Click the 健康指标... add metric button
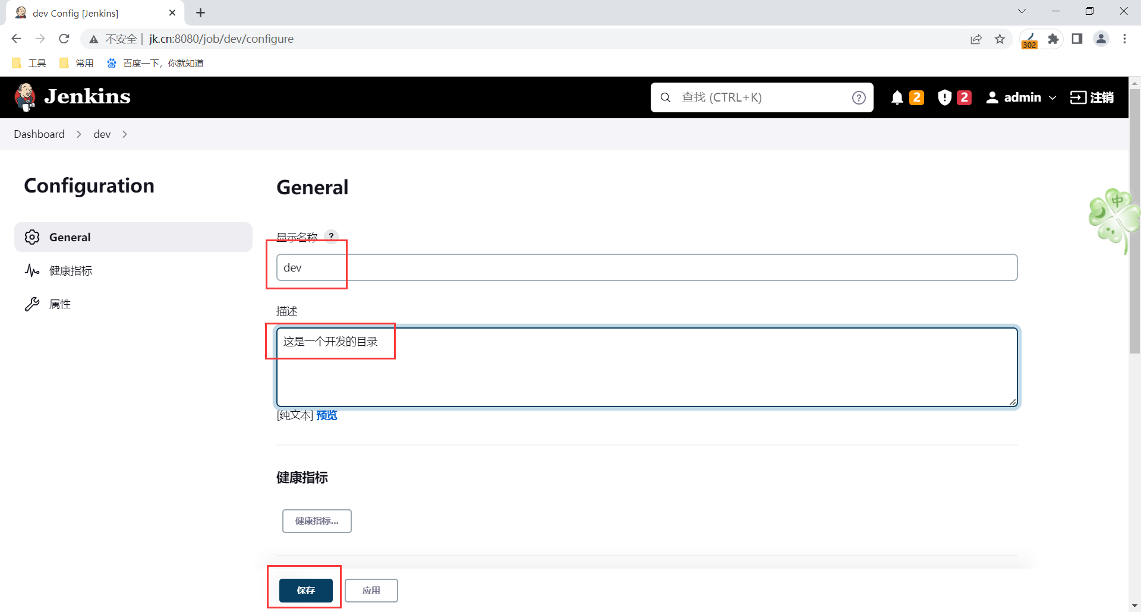1141x612 pixels. coord(317,521)
